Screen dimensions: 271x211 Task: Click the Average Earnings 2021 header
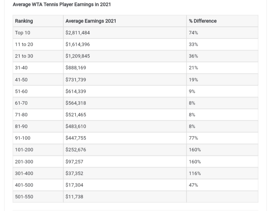click(125, 21)
